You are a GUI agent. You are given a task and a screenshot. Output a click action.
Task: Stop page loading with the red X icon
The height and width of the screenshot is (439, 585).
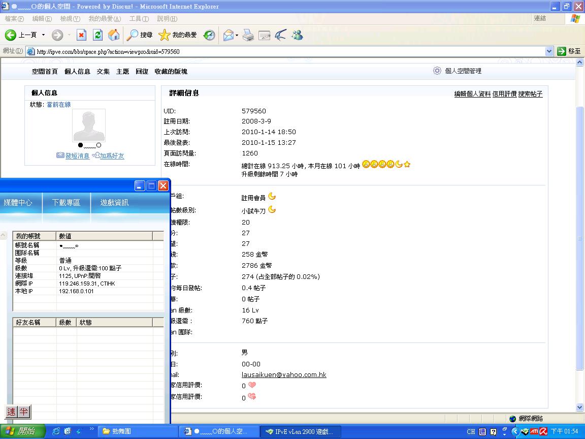[81, 35]
